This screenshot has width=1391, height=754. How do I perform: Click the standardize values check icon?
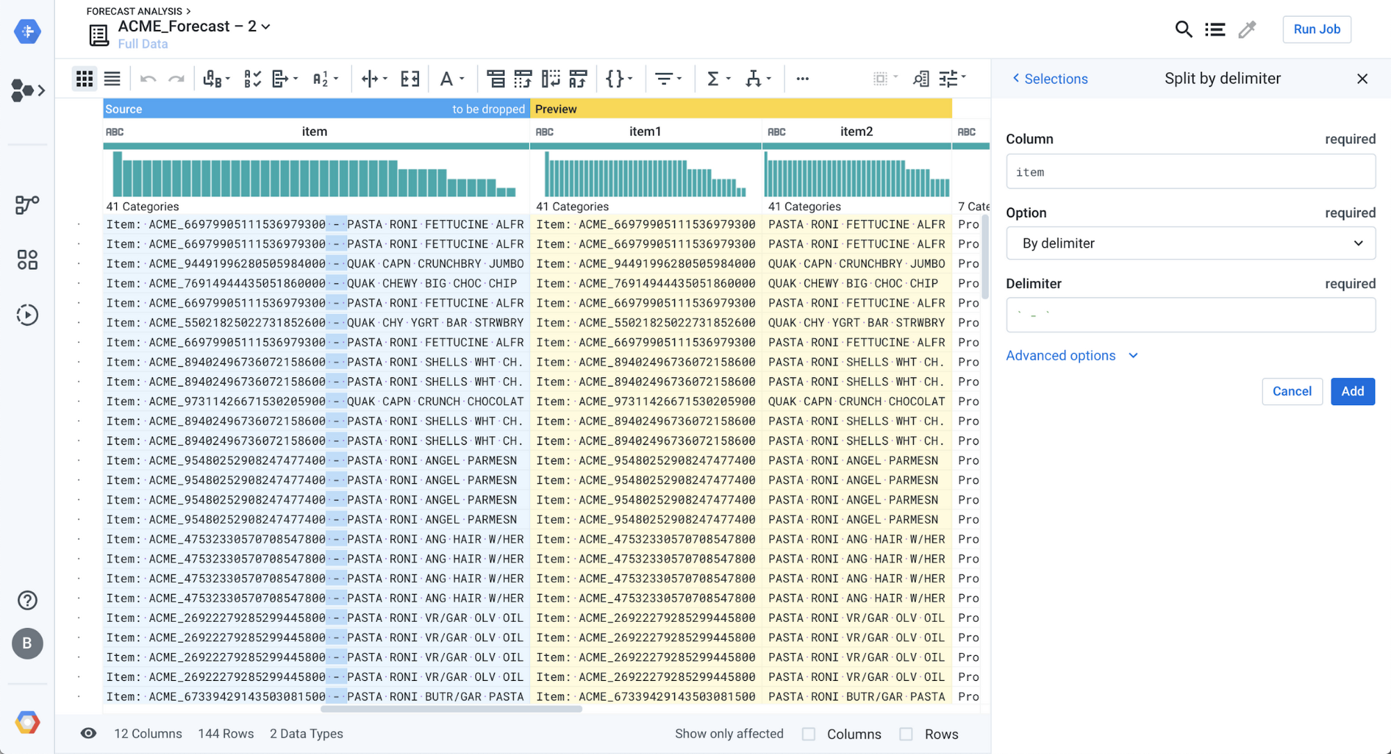(x=252, y=79)
